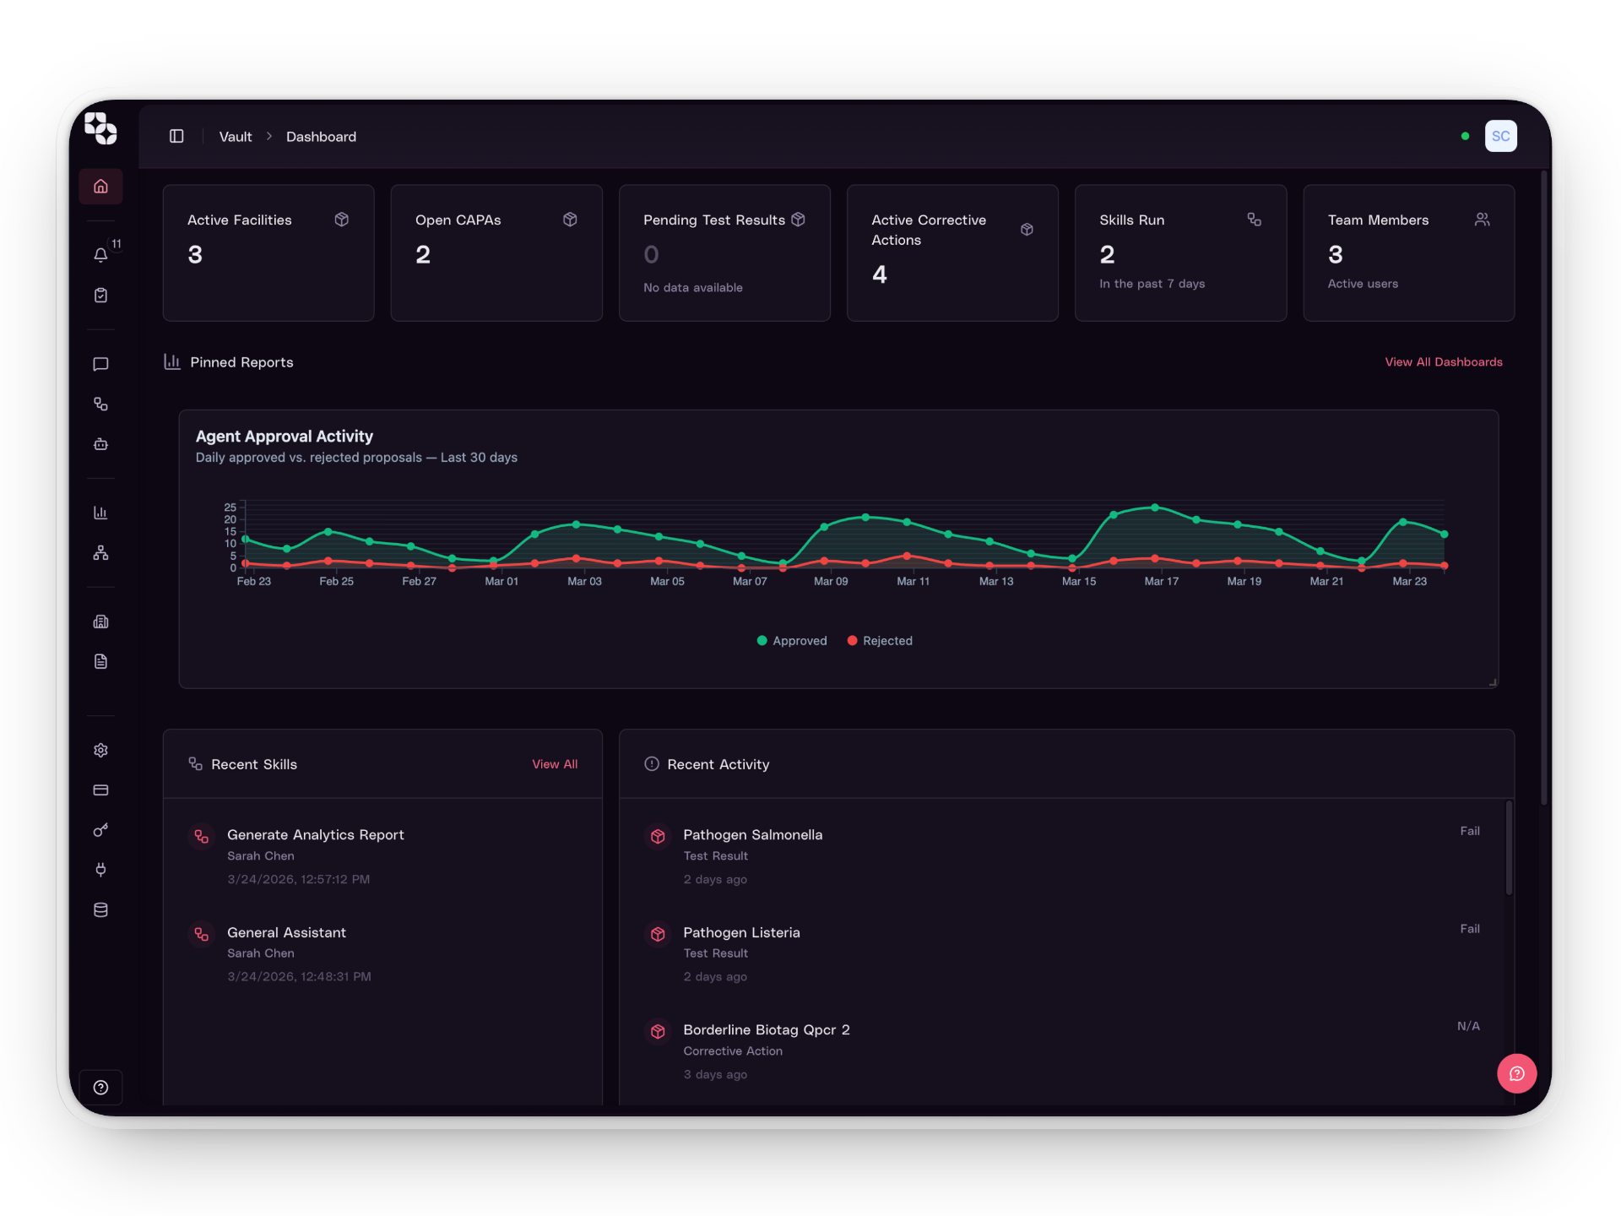Toggle the Rejected legend in the chart
The width and height of the screenshot is (1621, 1216).
pyautogui.click(x=880, y=640)
